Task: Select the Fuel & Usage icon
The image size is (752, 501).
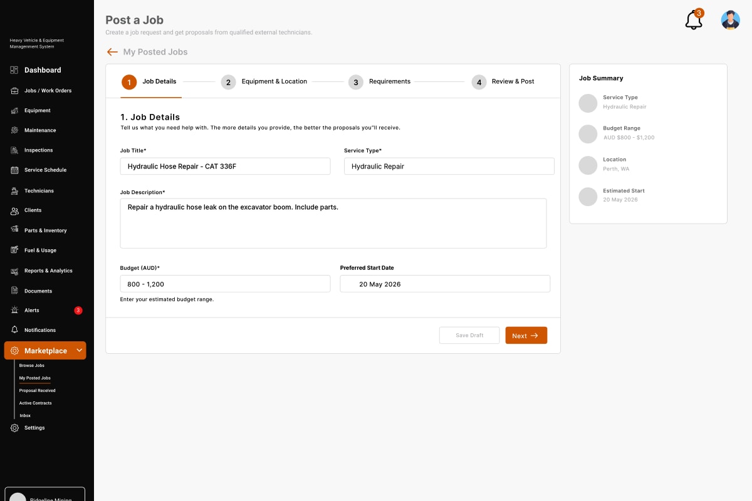Action: (x=14, y=250)
